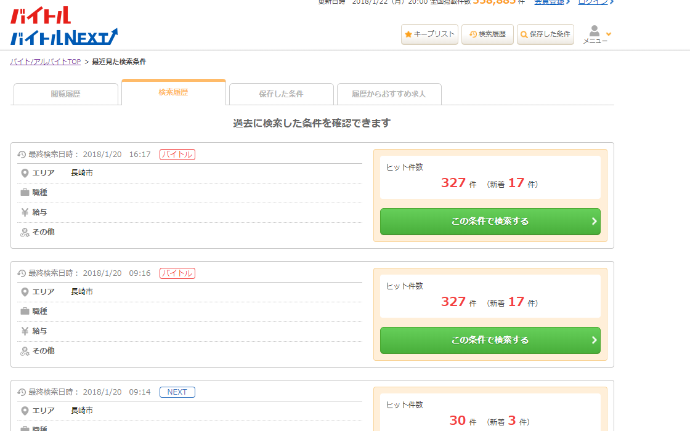Screen dimensions: 690x431
Task: Click second この条件で検索する green button
Action: click(x=490, y=340)
